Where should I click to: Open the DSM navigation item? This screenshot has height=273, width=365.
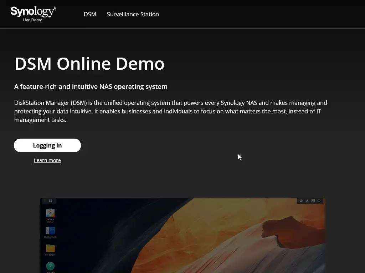click(90, 14)
